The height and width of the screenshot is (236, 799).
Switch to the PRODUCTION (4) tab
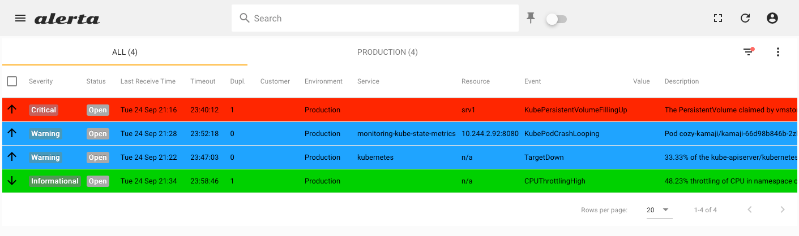click(x=387, y=52)
